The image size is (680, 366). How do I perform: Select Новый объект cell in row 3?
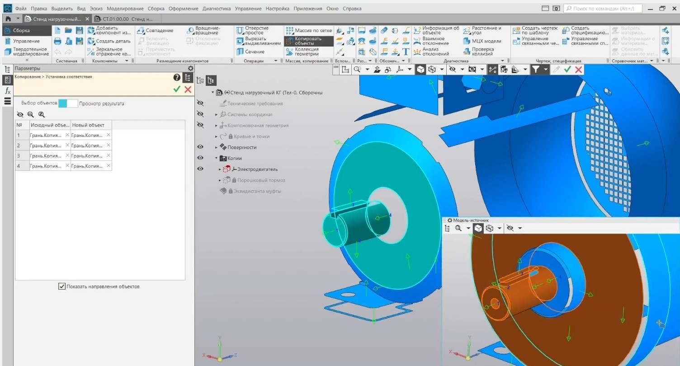91,156
